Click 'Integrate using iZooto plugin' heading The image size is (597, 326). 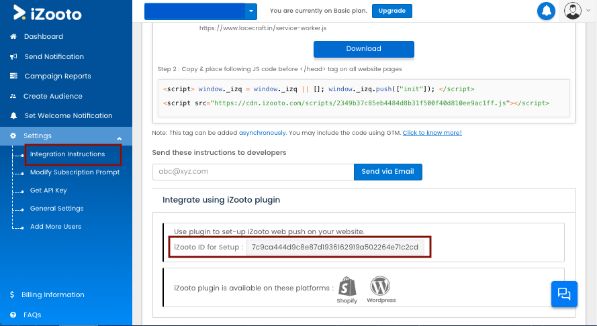(221, 200)
